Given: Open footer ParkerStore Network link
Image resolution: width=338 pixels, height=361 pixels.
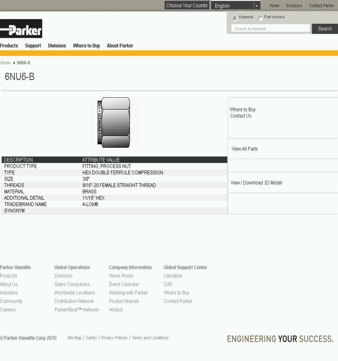Looking at the screenshot, I should pyautogui.click(x=77, y=310).
